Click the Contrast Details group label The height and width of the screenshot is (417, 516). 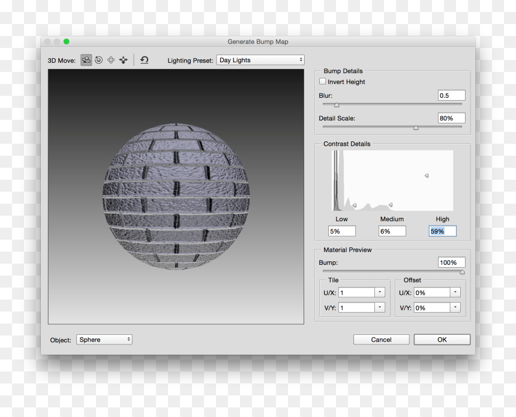347,144
